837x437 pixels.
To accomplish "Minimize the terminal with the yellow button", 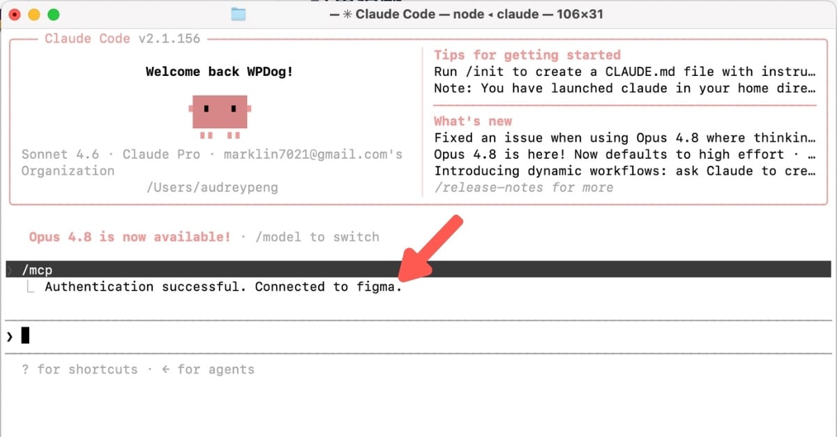I will pos(34,14).
